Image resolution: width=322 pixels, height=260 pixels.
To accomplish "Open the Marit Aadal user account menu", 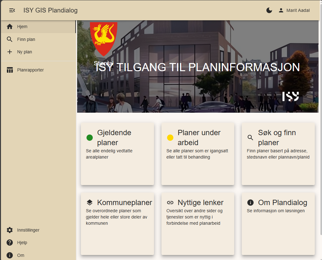I will [294, 10].
